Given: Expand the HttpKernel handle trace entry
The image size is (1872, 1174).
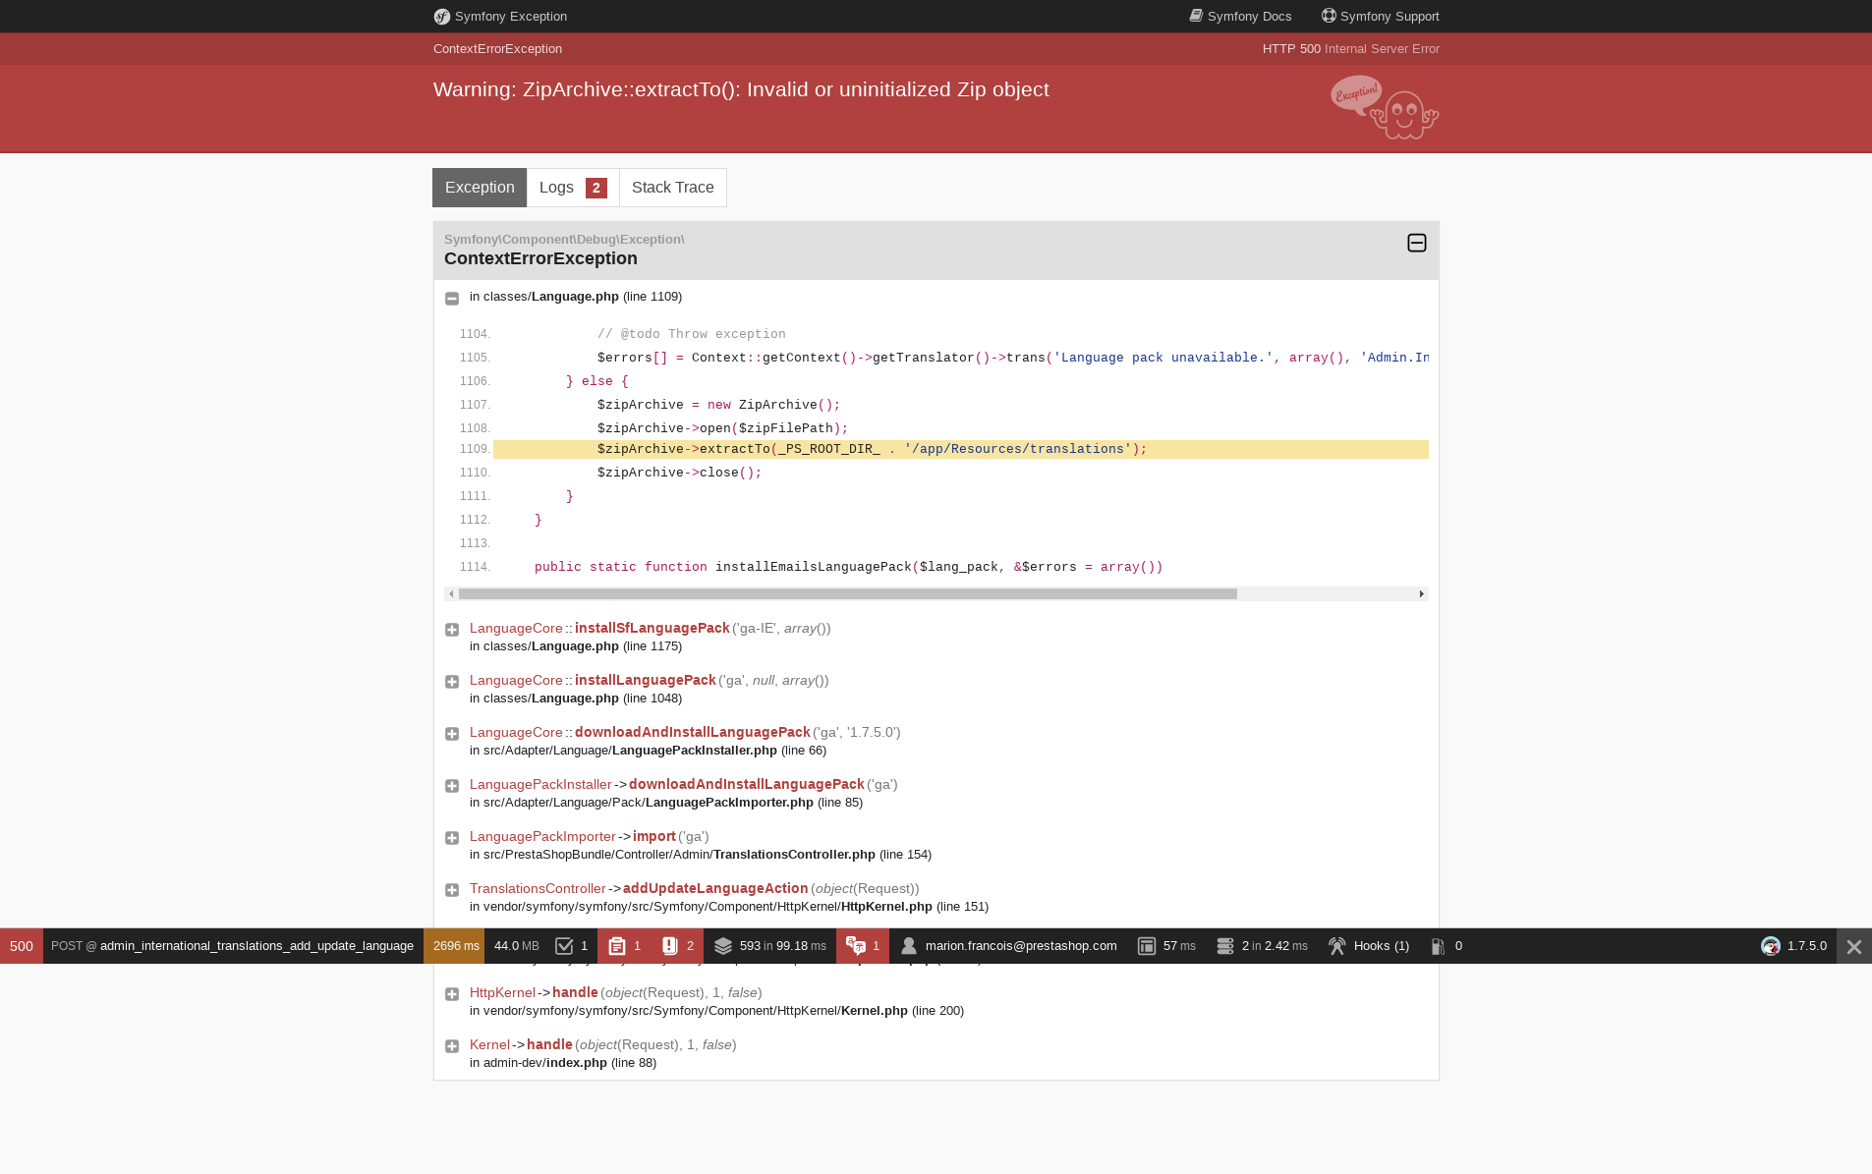Looking at the screenshot, I should (452, 994).
